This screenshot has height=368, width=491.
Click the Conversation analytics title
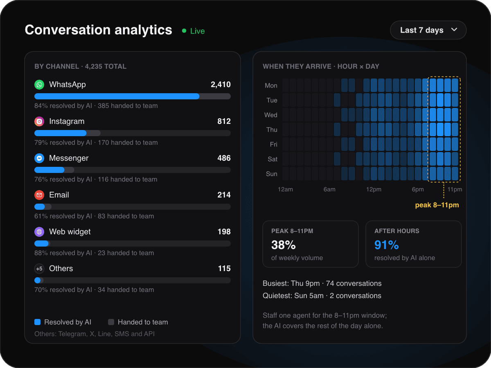(x=99, y=30)
